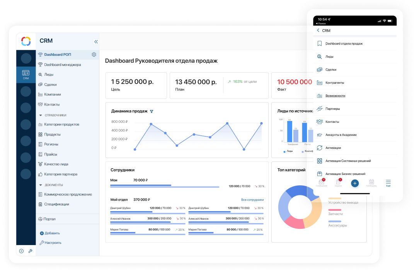Click the filter icon beside Динамика продаж
Screen dimensions: 419x272
click(152, 111)
